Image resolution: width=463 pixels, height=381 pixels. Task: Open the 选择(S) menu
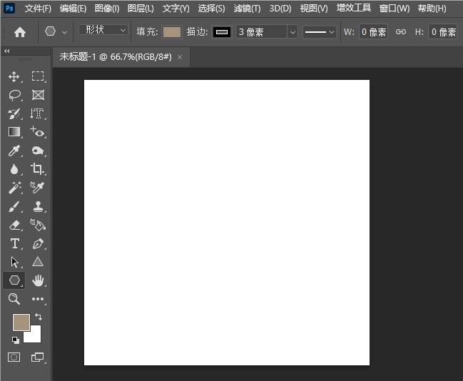pyautogui.click(x=211, y=9)
